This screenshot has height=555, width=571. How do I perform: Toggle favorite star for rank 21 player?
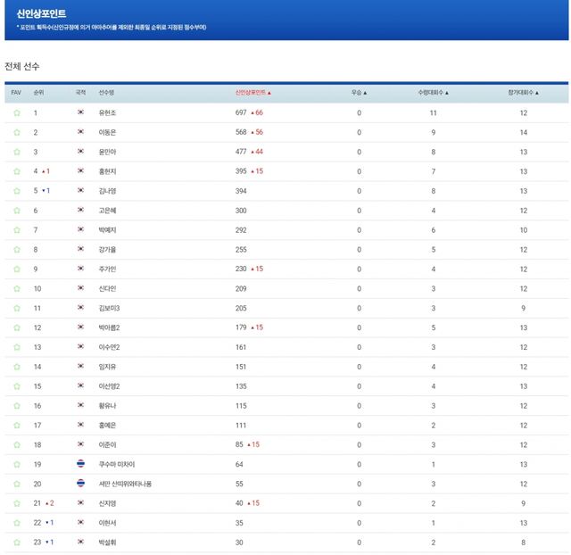click(16, 503)
